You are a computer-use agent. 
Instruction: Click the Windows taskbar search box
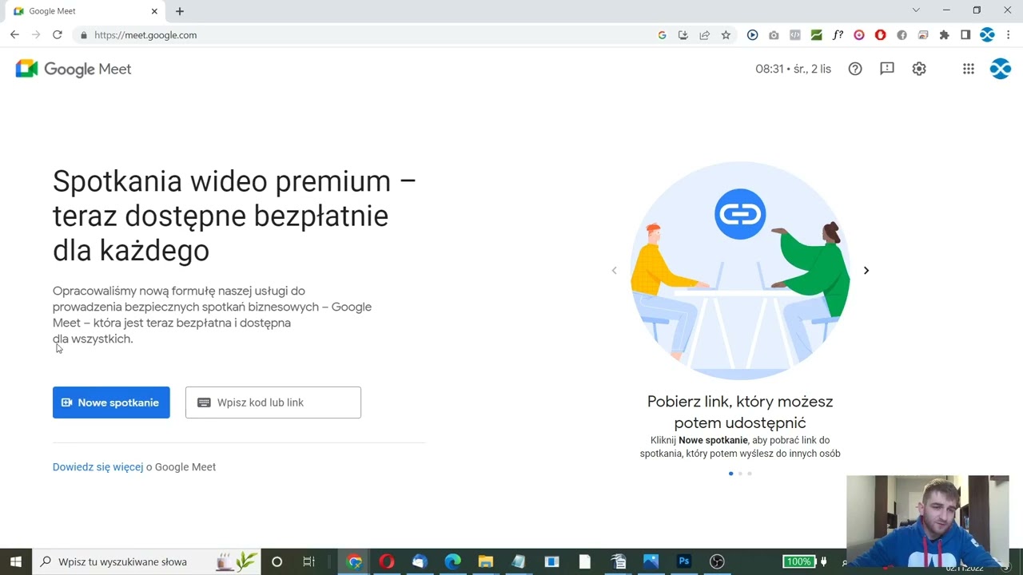(x=146, y=561)
